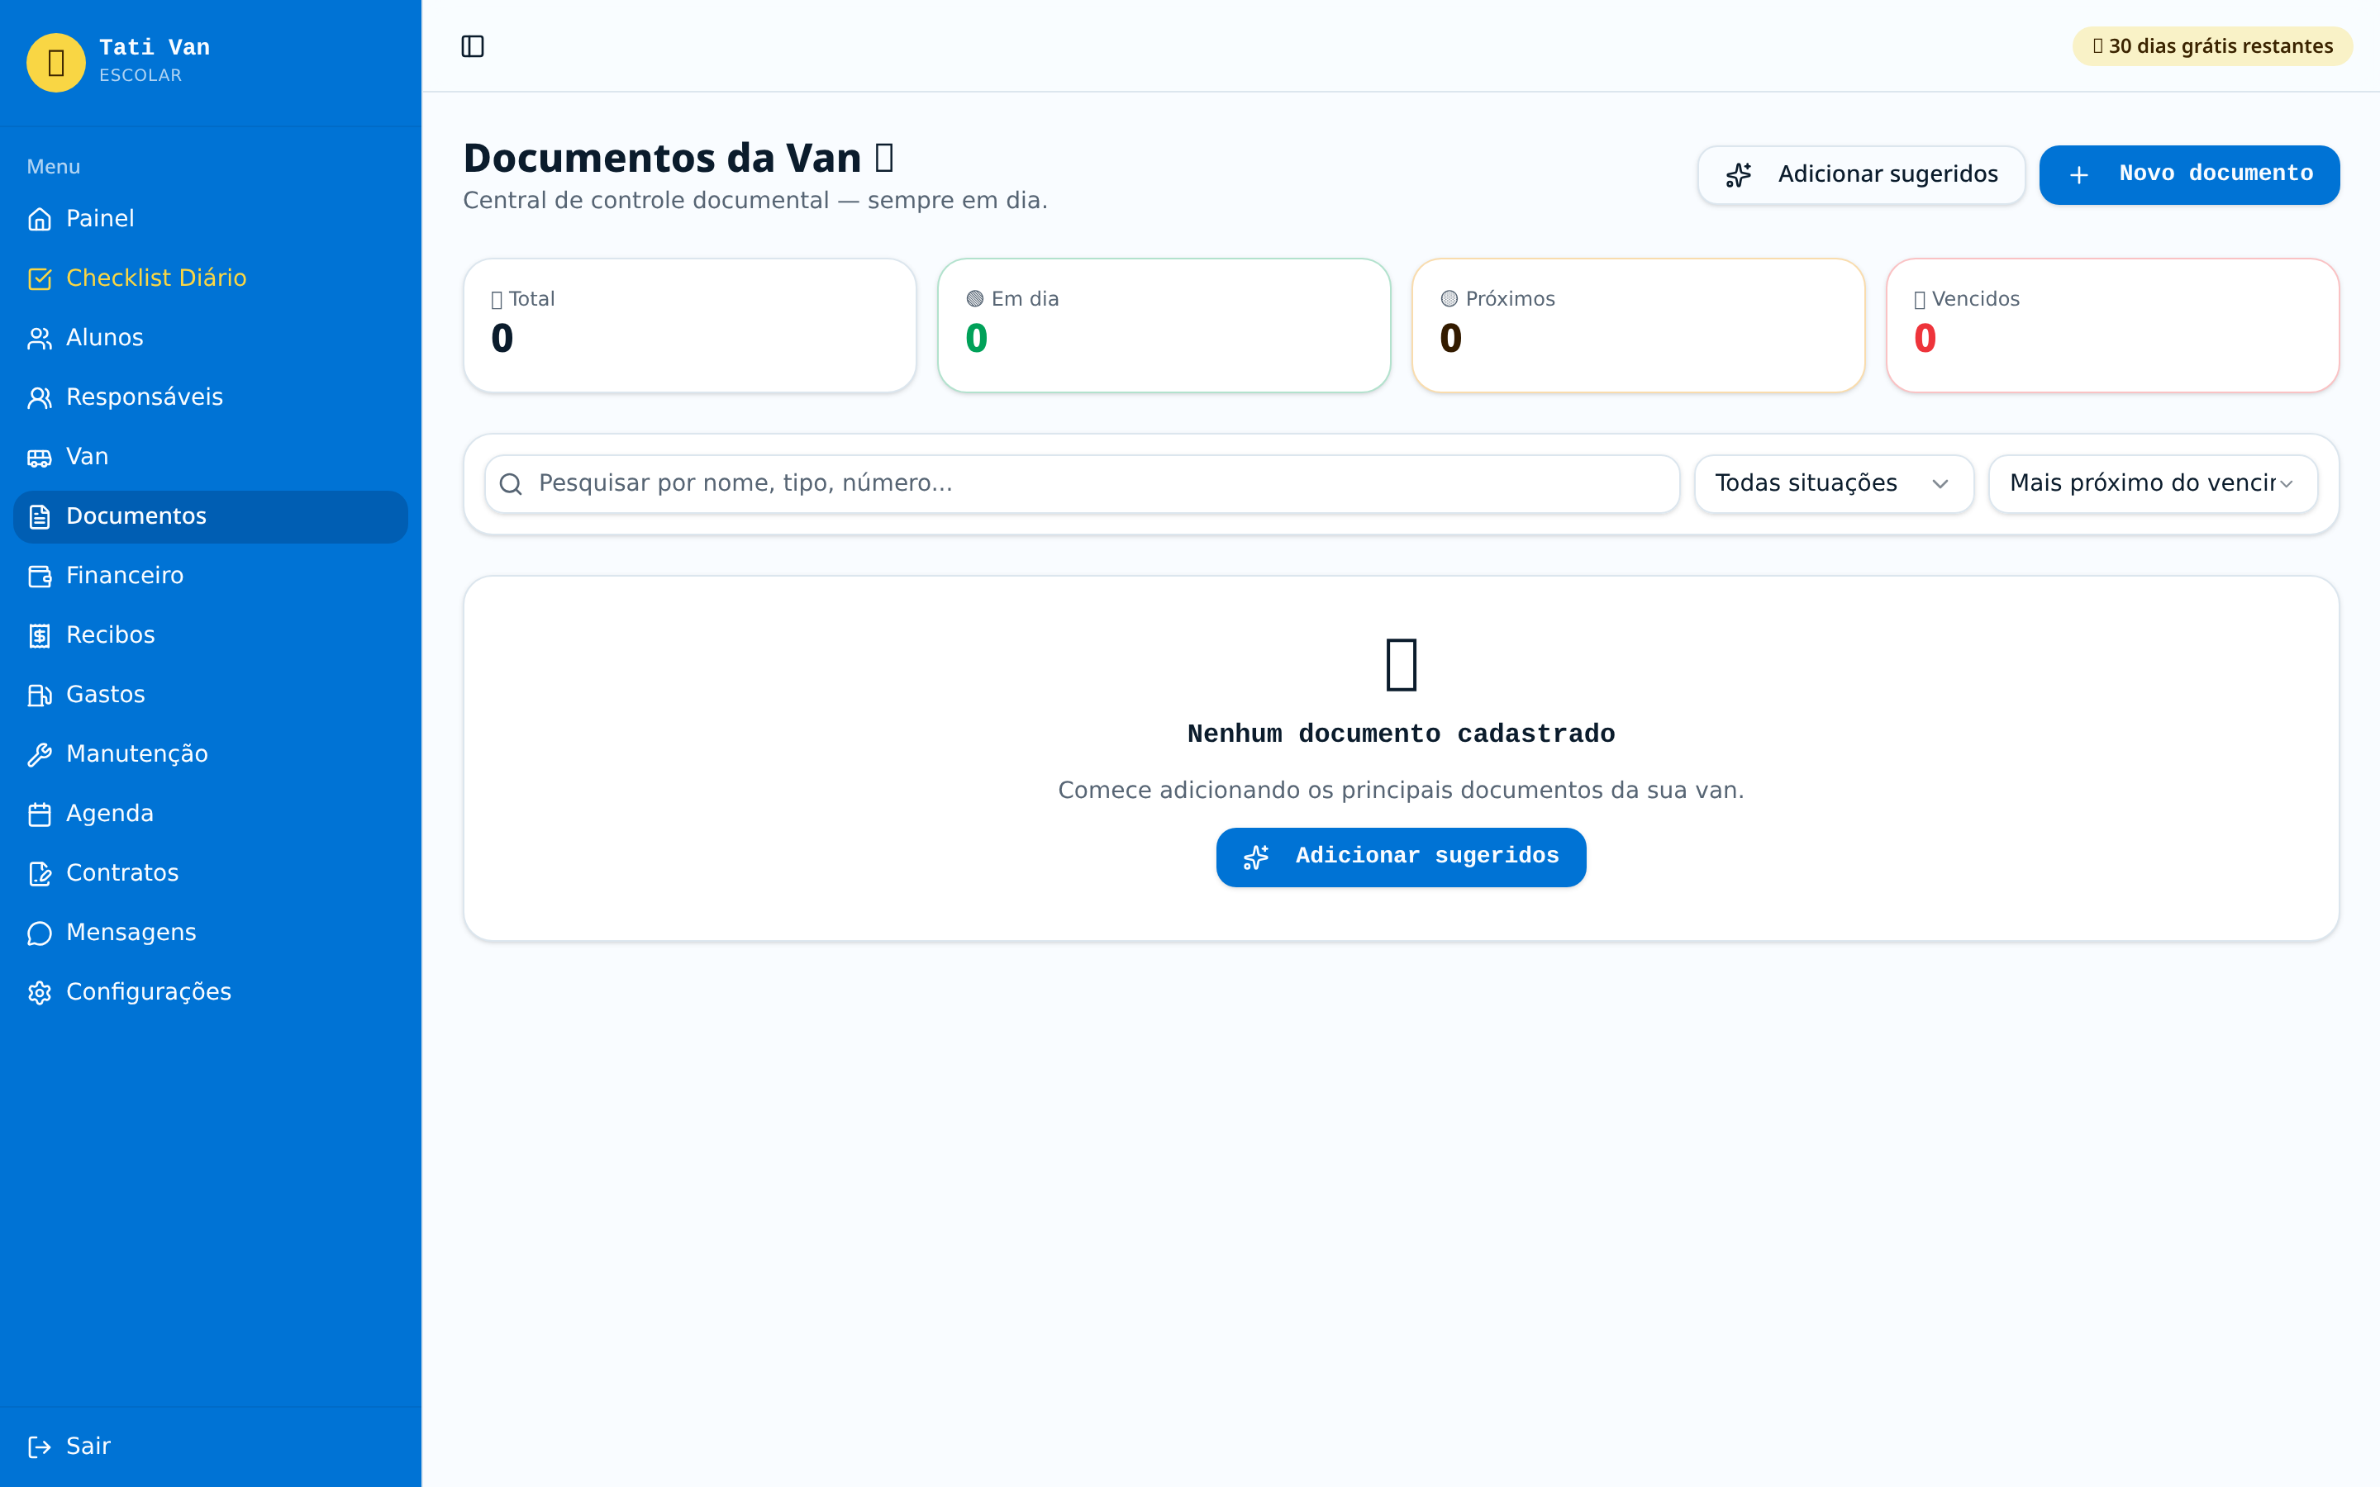
Task: Click the Checklist Diário check icon
Action: (x=40, y=278)
